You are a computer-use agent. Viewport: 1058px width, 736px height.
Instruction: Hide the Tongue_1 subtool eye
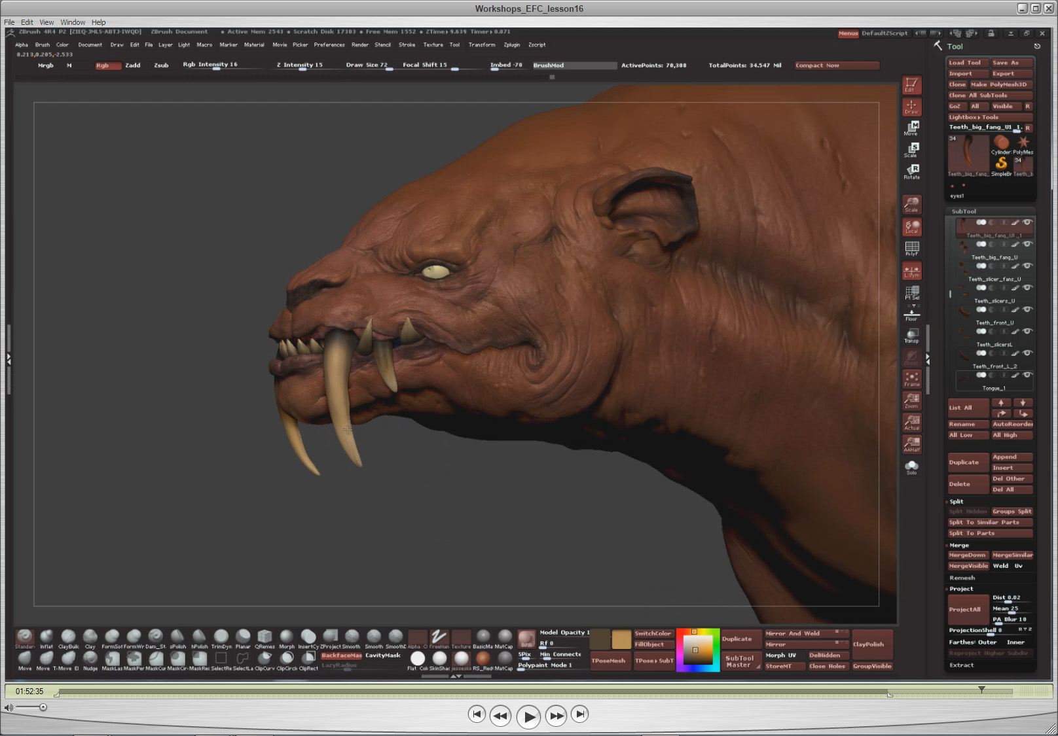click(x=1027, y=375)
